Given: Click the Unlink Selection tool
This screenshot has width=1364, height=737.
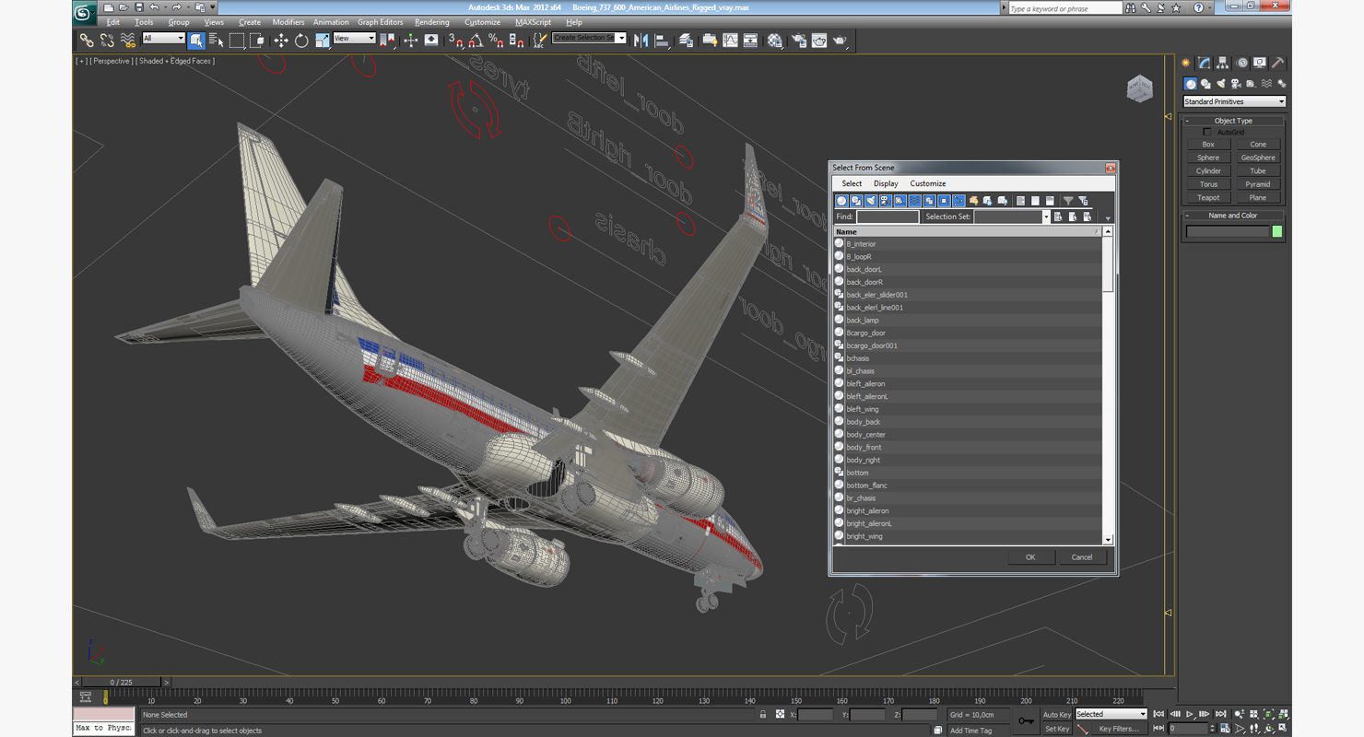Looking at the screenshot, I should [107, 41].
